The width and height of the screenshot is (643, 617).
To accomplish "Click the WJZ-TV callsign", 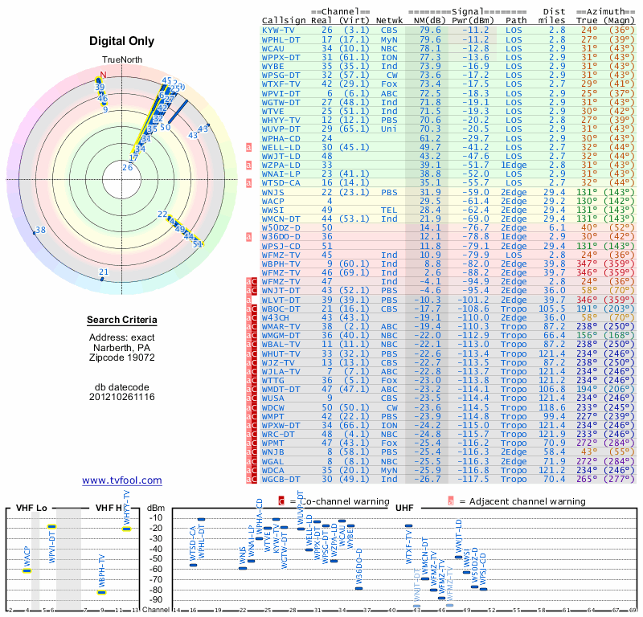I will (x=278, y=363).
